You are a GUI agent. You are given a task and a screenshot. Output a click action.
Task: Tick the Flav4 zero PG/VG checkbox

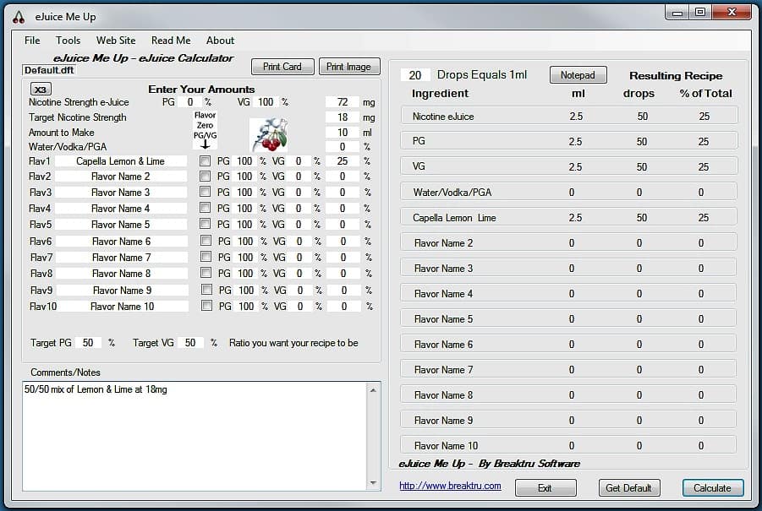(205, 208)
